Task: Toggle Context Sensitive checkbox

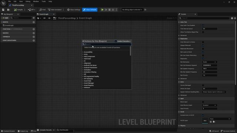Action: click(x=116, y=41)
